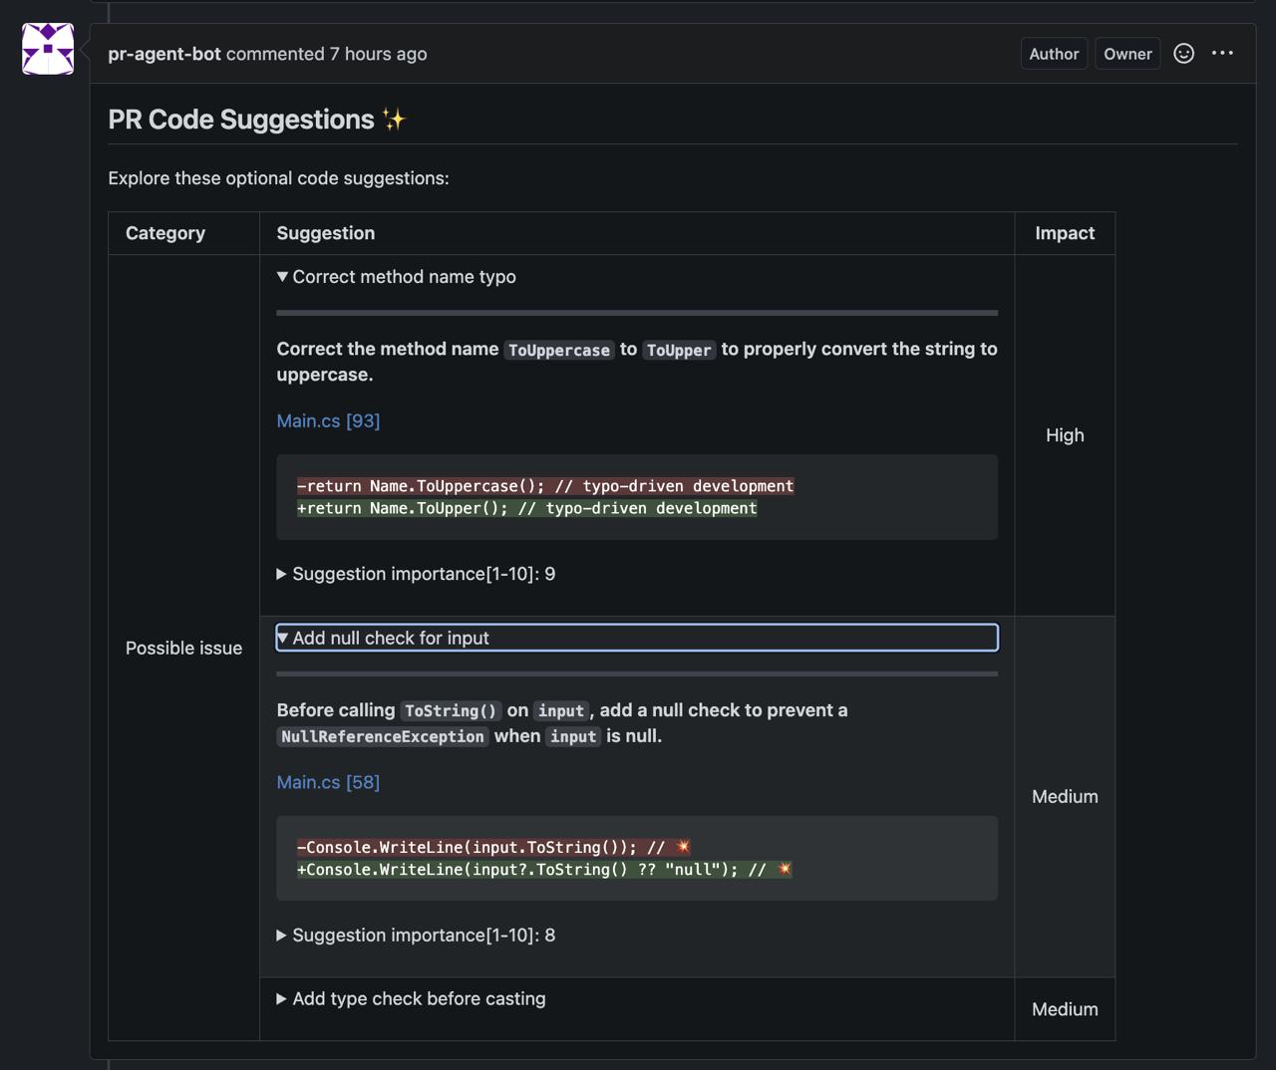The width and height of the screenshot is (1276, 1070).
Task: Click the Owner badge
Action: 1127,54
